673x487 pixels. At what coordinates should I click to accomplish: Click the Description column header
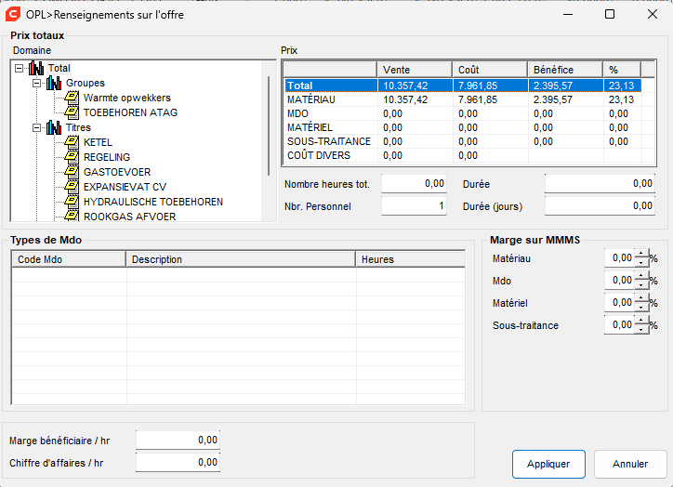click(241, 259)
